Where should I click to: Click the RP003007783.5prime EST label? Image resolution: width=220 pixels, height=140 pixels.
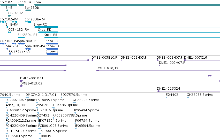(x=70, y=116)
